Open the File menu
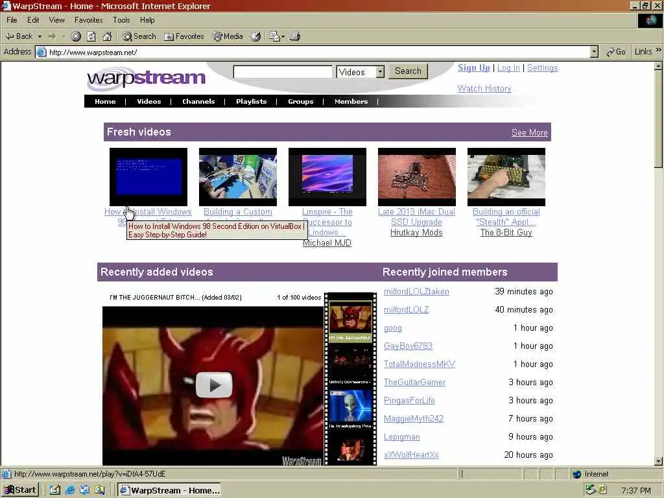The height and width of the screenshot is (498, 664). point(12,20)
